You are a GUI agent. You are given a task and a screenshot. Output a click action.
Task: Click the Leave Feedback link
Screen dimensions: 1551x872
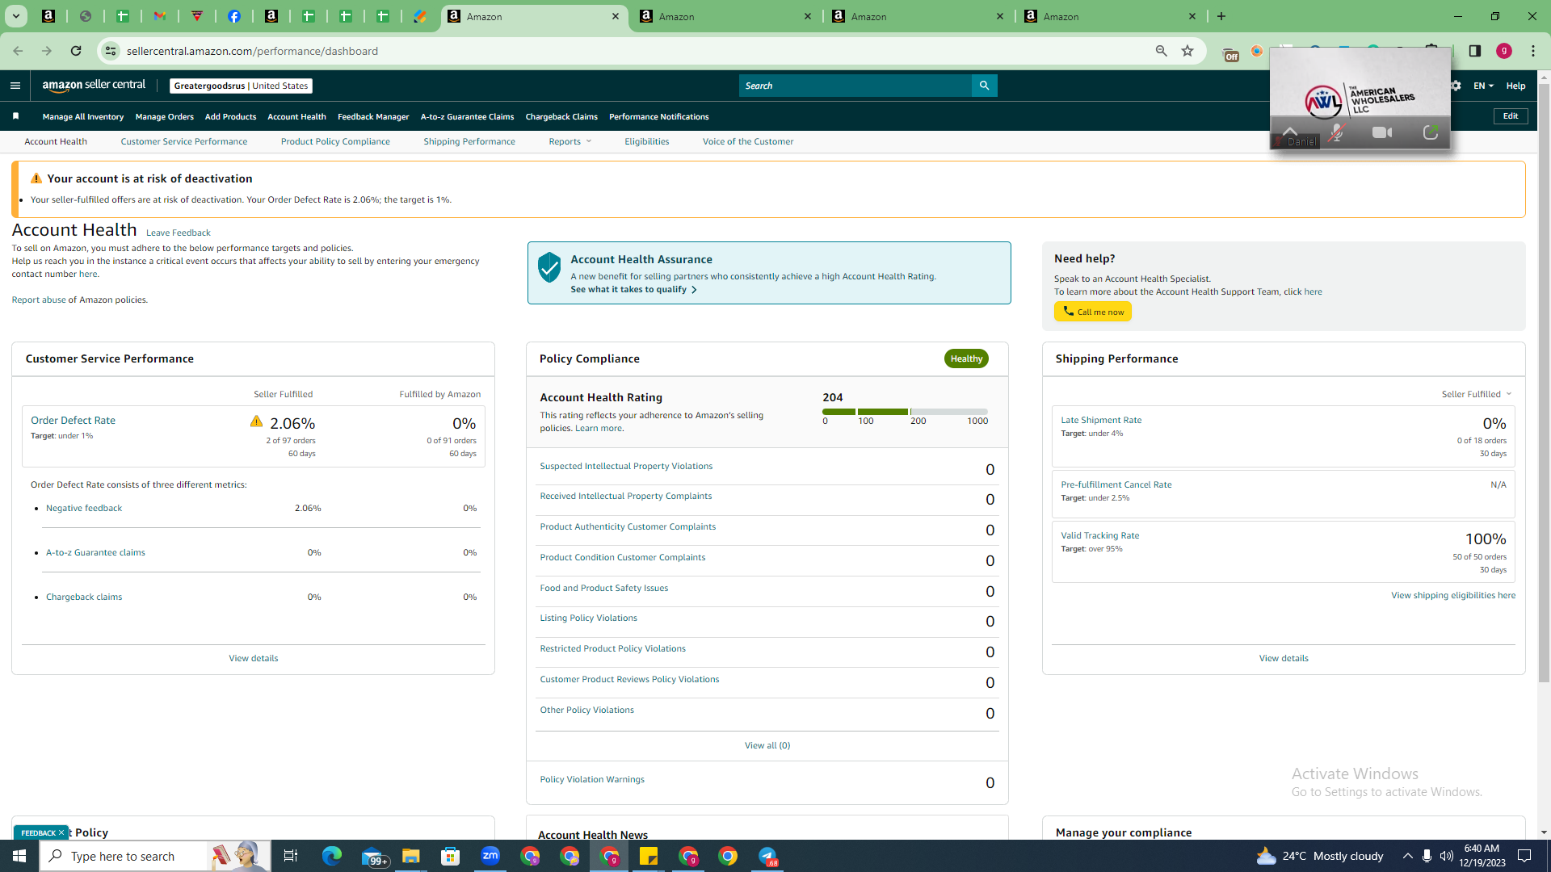tap(178, 233)
